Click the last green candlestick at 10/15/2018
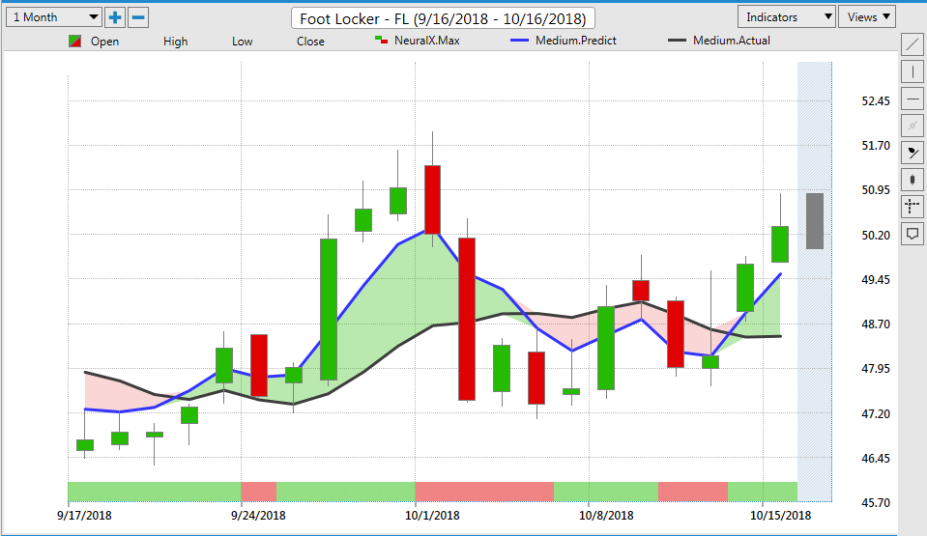Screen dimensions: 927x536 click(780, 244)
